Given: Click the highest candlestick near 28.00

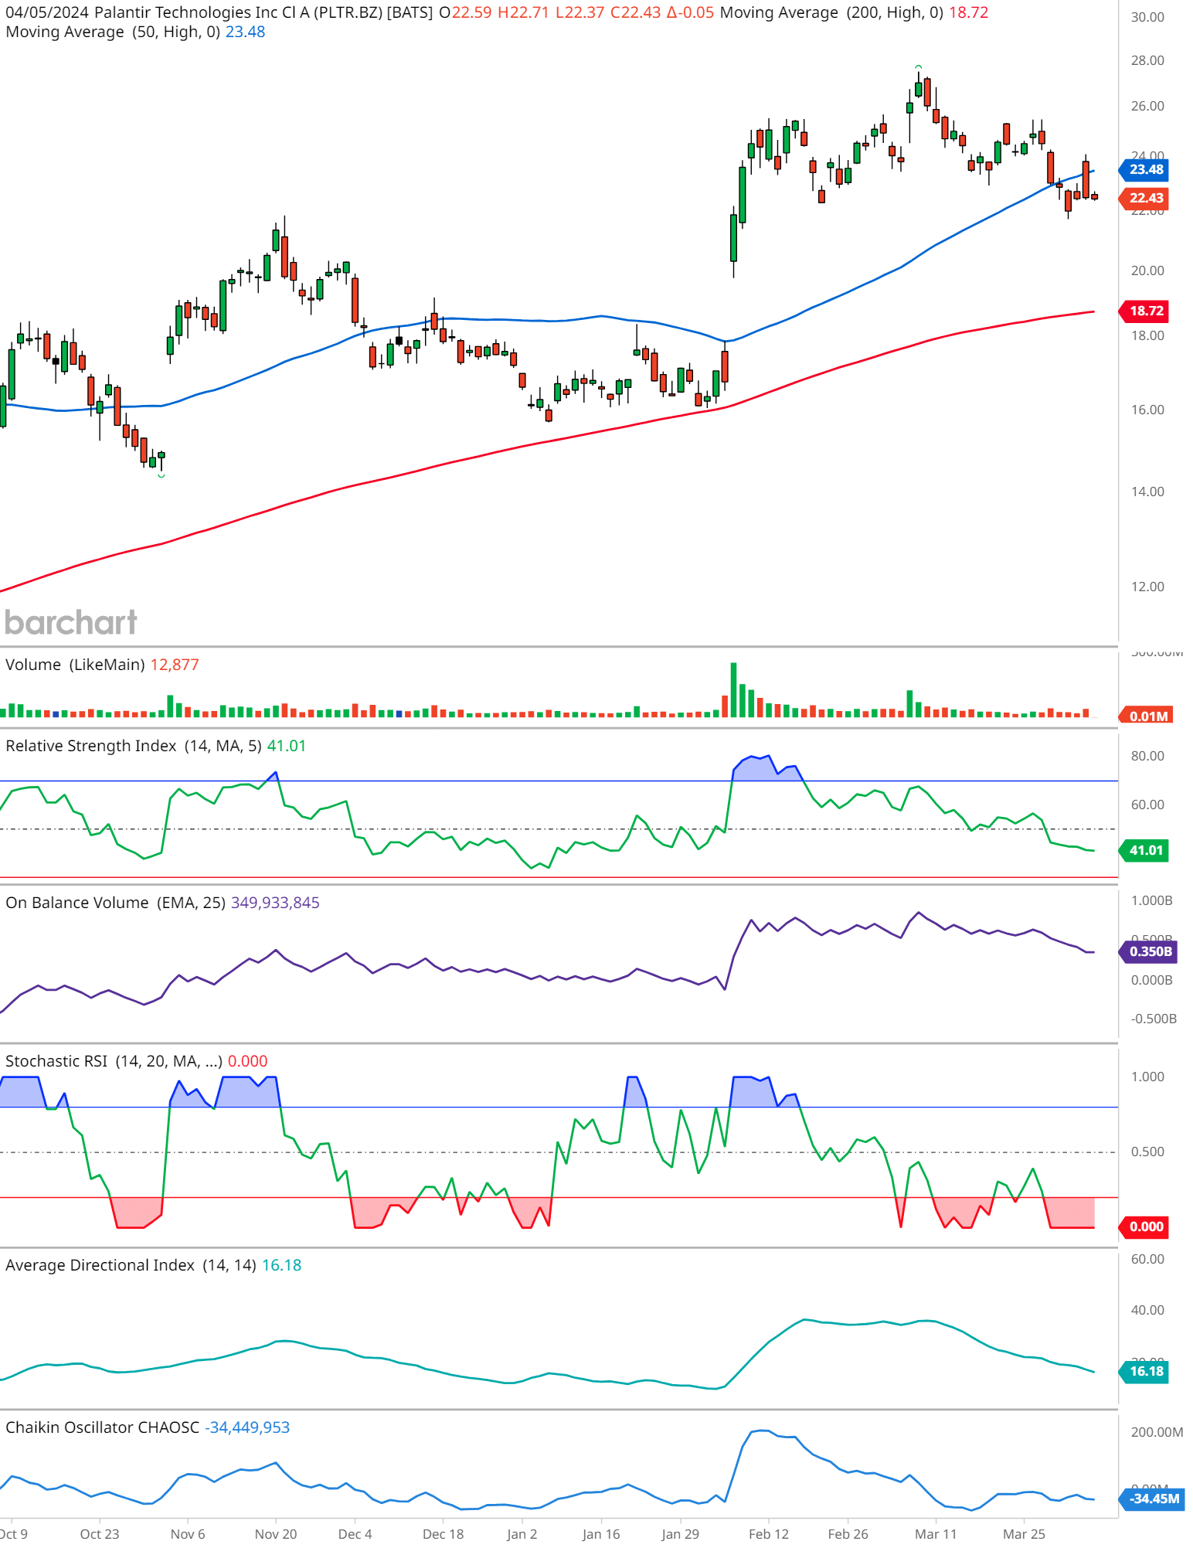Looking at the screenshot, I should [x=918, y=85].
